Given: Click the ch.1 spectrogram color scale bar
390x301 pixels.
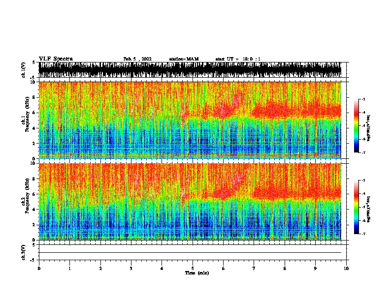Looking at the screenshot, I should click(357, 126).
